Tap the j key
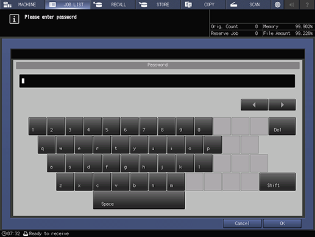 tap(167, 163)
